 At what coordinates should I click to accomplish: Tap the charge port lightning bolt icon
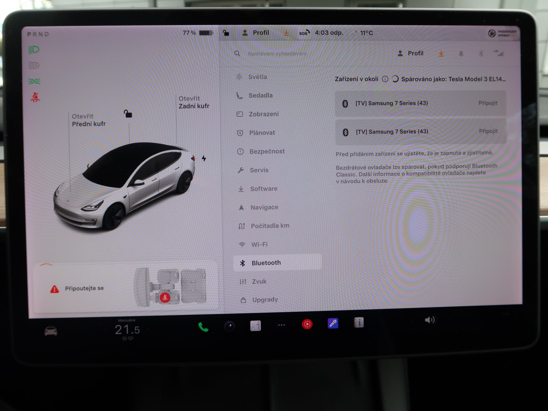(x=204, y=158)
